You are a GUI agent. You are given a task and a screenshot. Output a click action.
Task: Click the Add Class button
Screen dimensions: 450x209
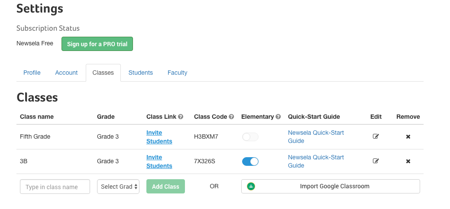coord(165,187)
